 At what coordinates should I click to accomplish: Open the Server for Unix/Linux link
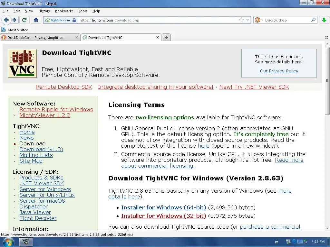(47, 195)
